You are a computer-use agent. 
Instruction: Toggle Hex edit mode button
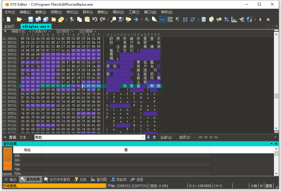pos(163,19)
